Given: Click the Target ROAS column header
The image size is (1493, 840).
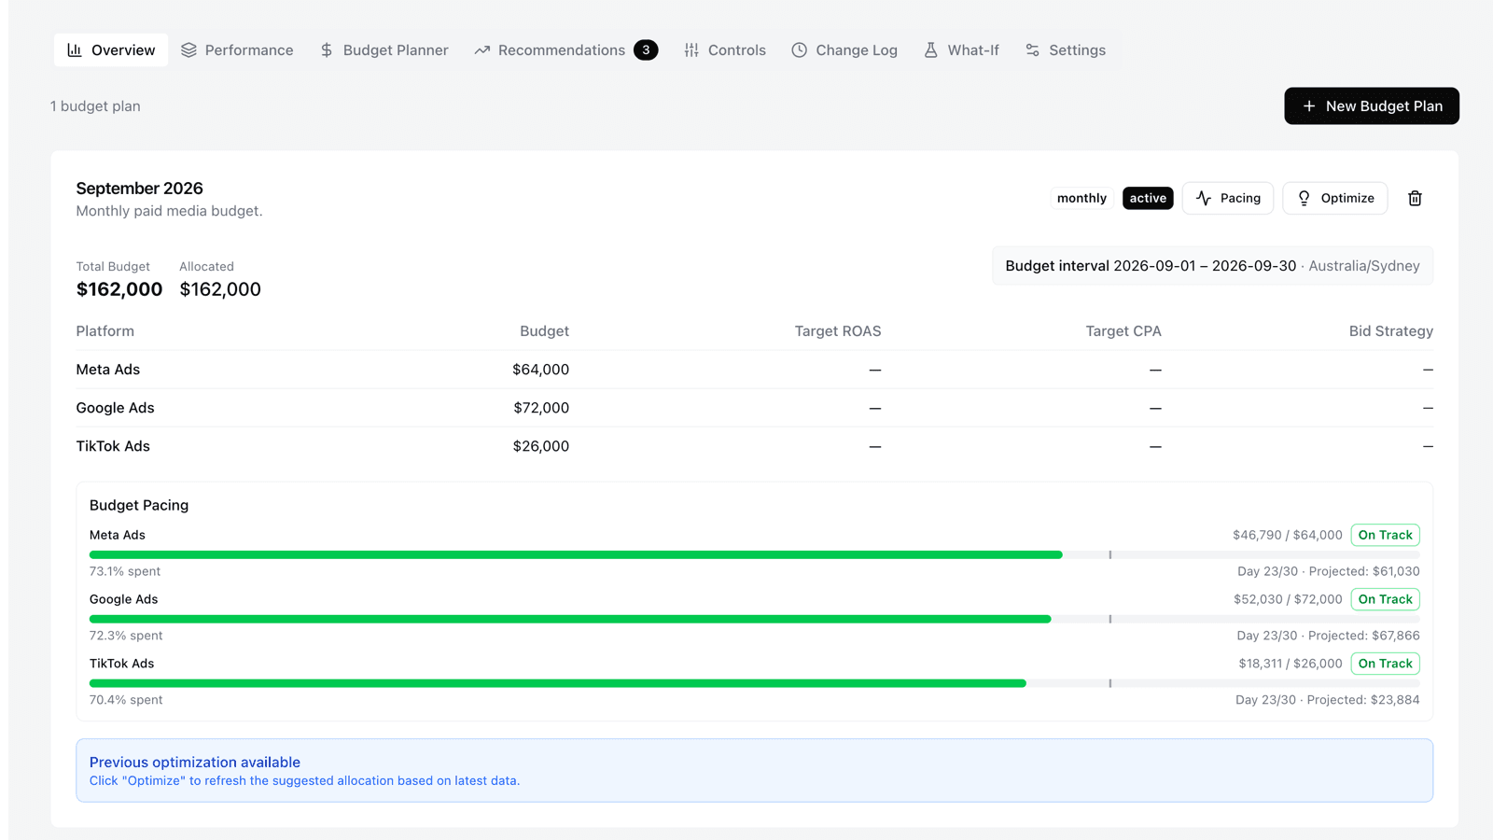Looking at the screenshot, I should pyautogui.click(x=838, y=331).
